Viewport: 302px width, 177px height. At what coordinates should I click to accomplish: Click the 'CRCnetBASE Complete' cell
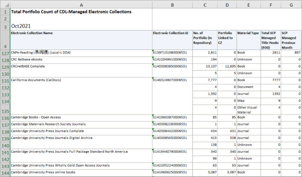[x=81, y=70]
